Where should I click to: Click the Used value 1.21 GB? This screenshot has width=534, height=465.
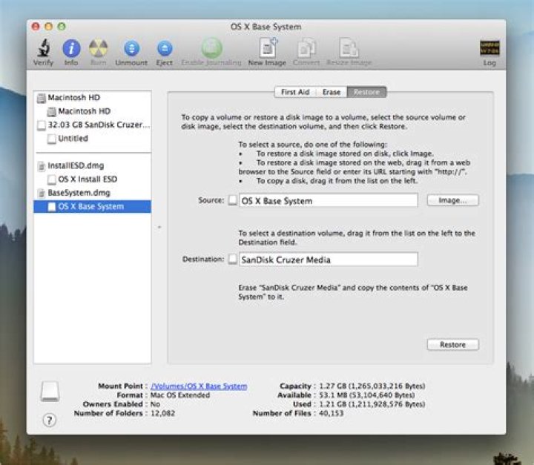[372, 404]
